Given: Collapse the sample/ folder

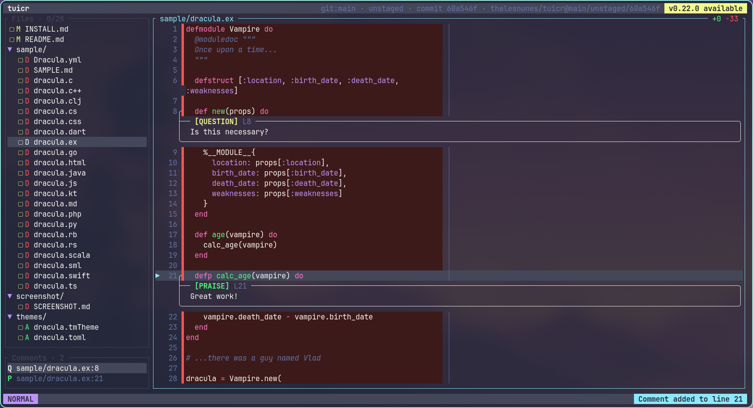Looking at the screenshot, I should click(x=10, y=50).
